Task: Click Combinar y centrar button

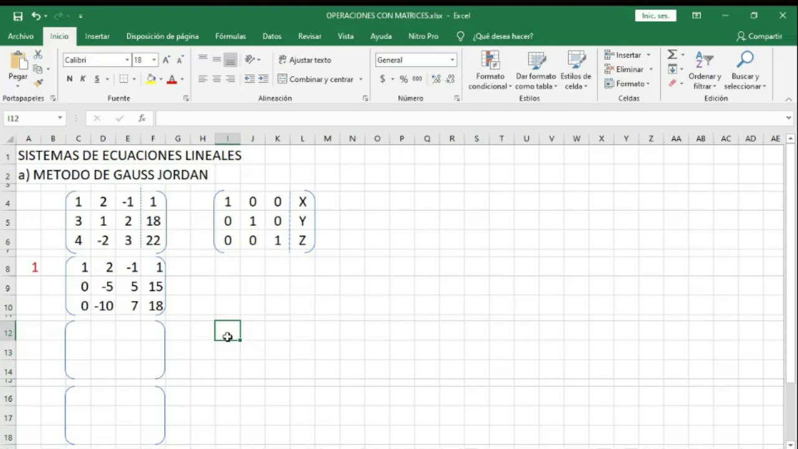Action: click(x=315, y=79)
